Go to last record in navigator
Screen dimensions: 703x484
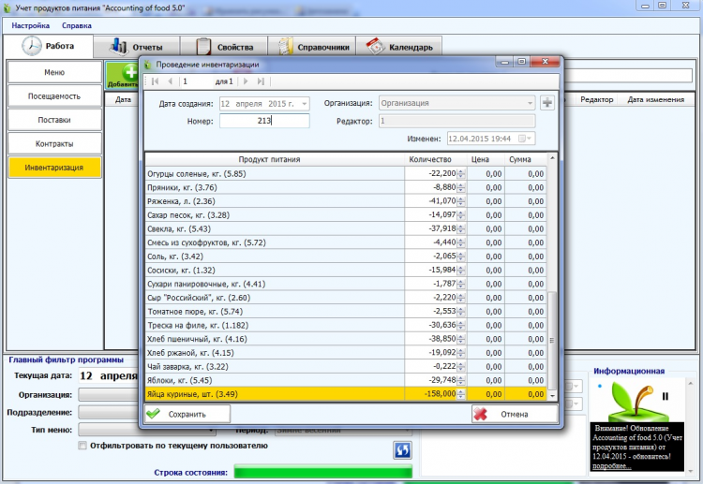(261, 81)
